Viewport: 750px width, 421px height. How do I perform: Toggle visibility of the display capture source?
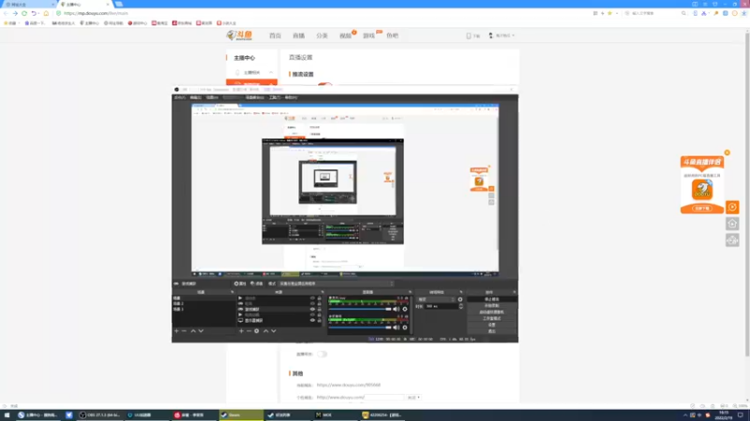(x=312, y=320)
